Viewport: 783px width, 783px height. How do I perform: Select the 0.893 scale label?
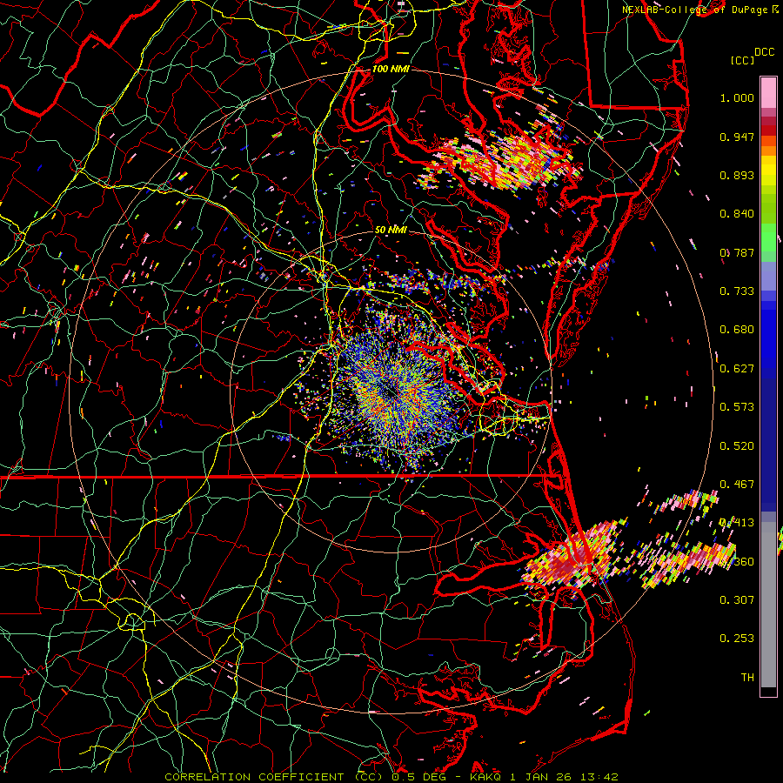pyautogui.click(x=737, y=175)
